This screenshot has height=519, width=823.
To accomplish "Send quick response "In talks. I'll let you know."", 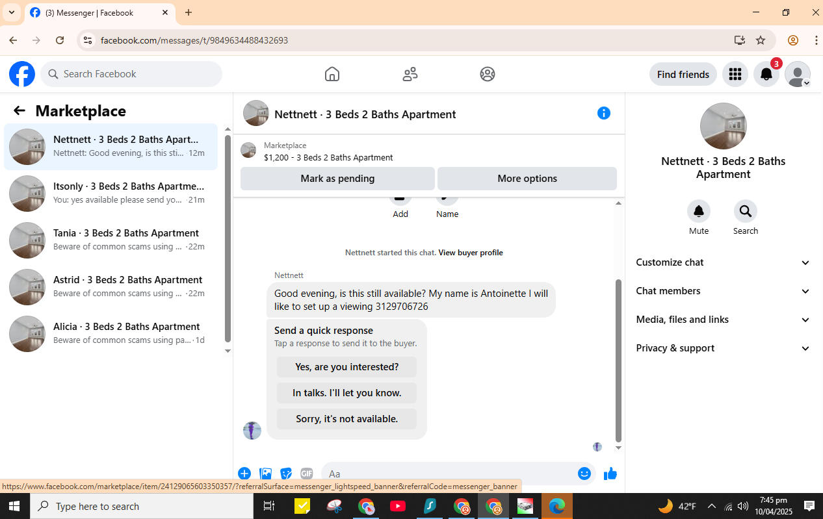I will (x=346, y=393).
